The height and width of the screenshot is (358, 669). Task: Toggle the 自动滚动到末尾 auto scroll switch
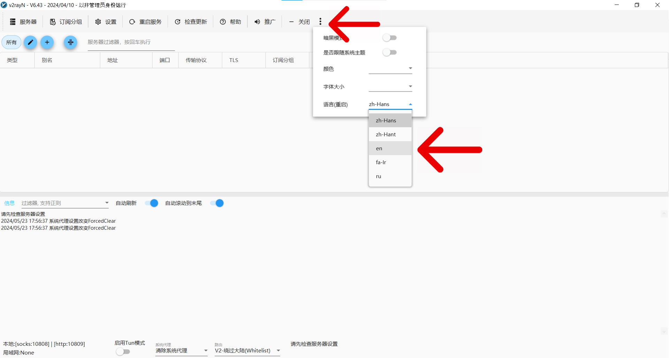(x=217, y=203)
